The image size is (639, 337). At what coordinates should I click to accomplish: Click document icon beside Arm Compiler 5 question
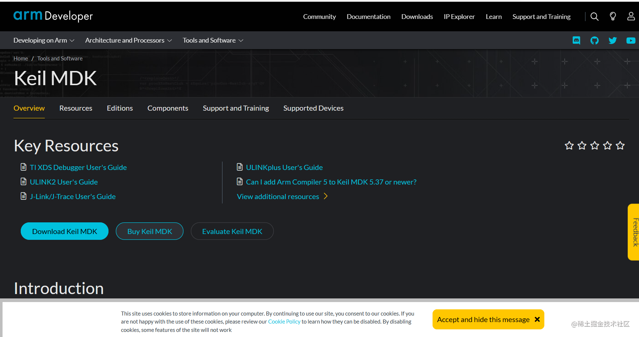(x=240, y=182)
